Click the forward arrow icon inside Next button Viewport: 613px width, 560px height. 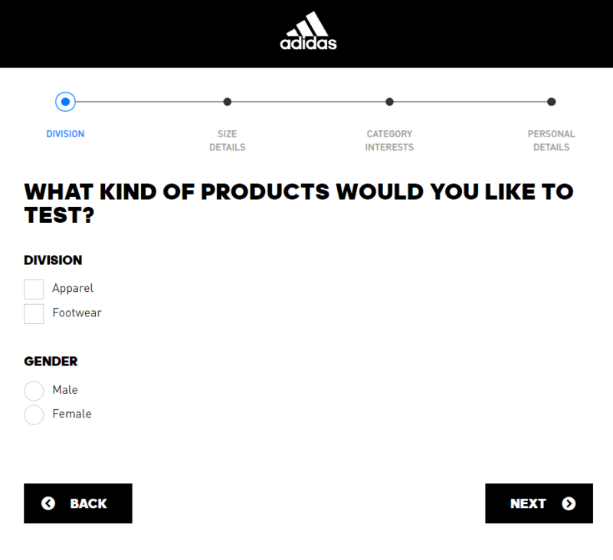569,503
